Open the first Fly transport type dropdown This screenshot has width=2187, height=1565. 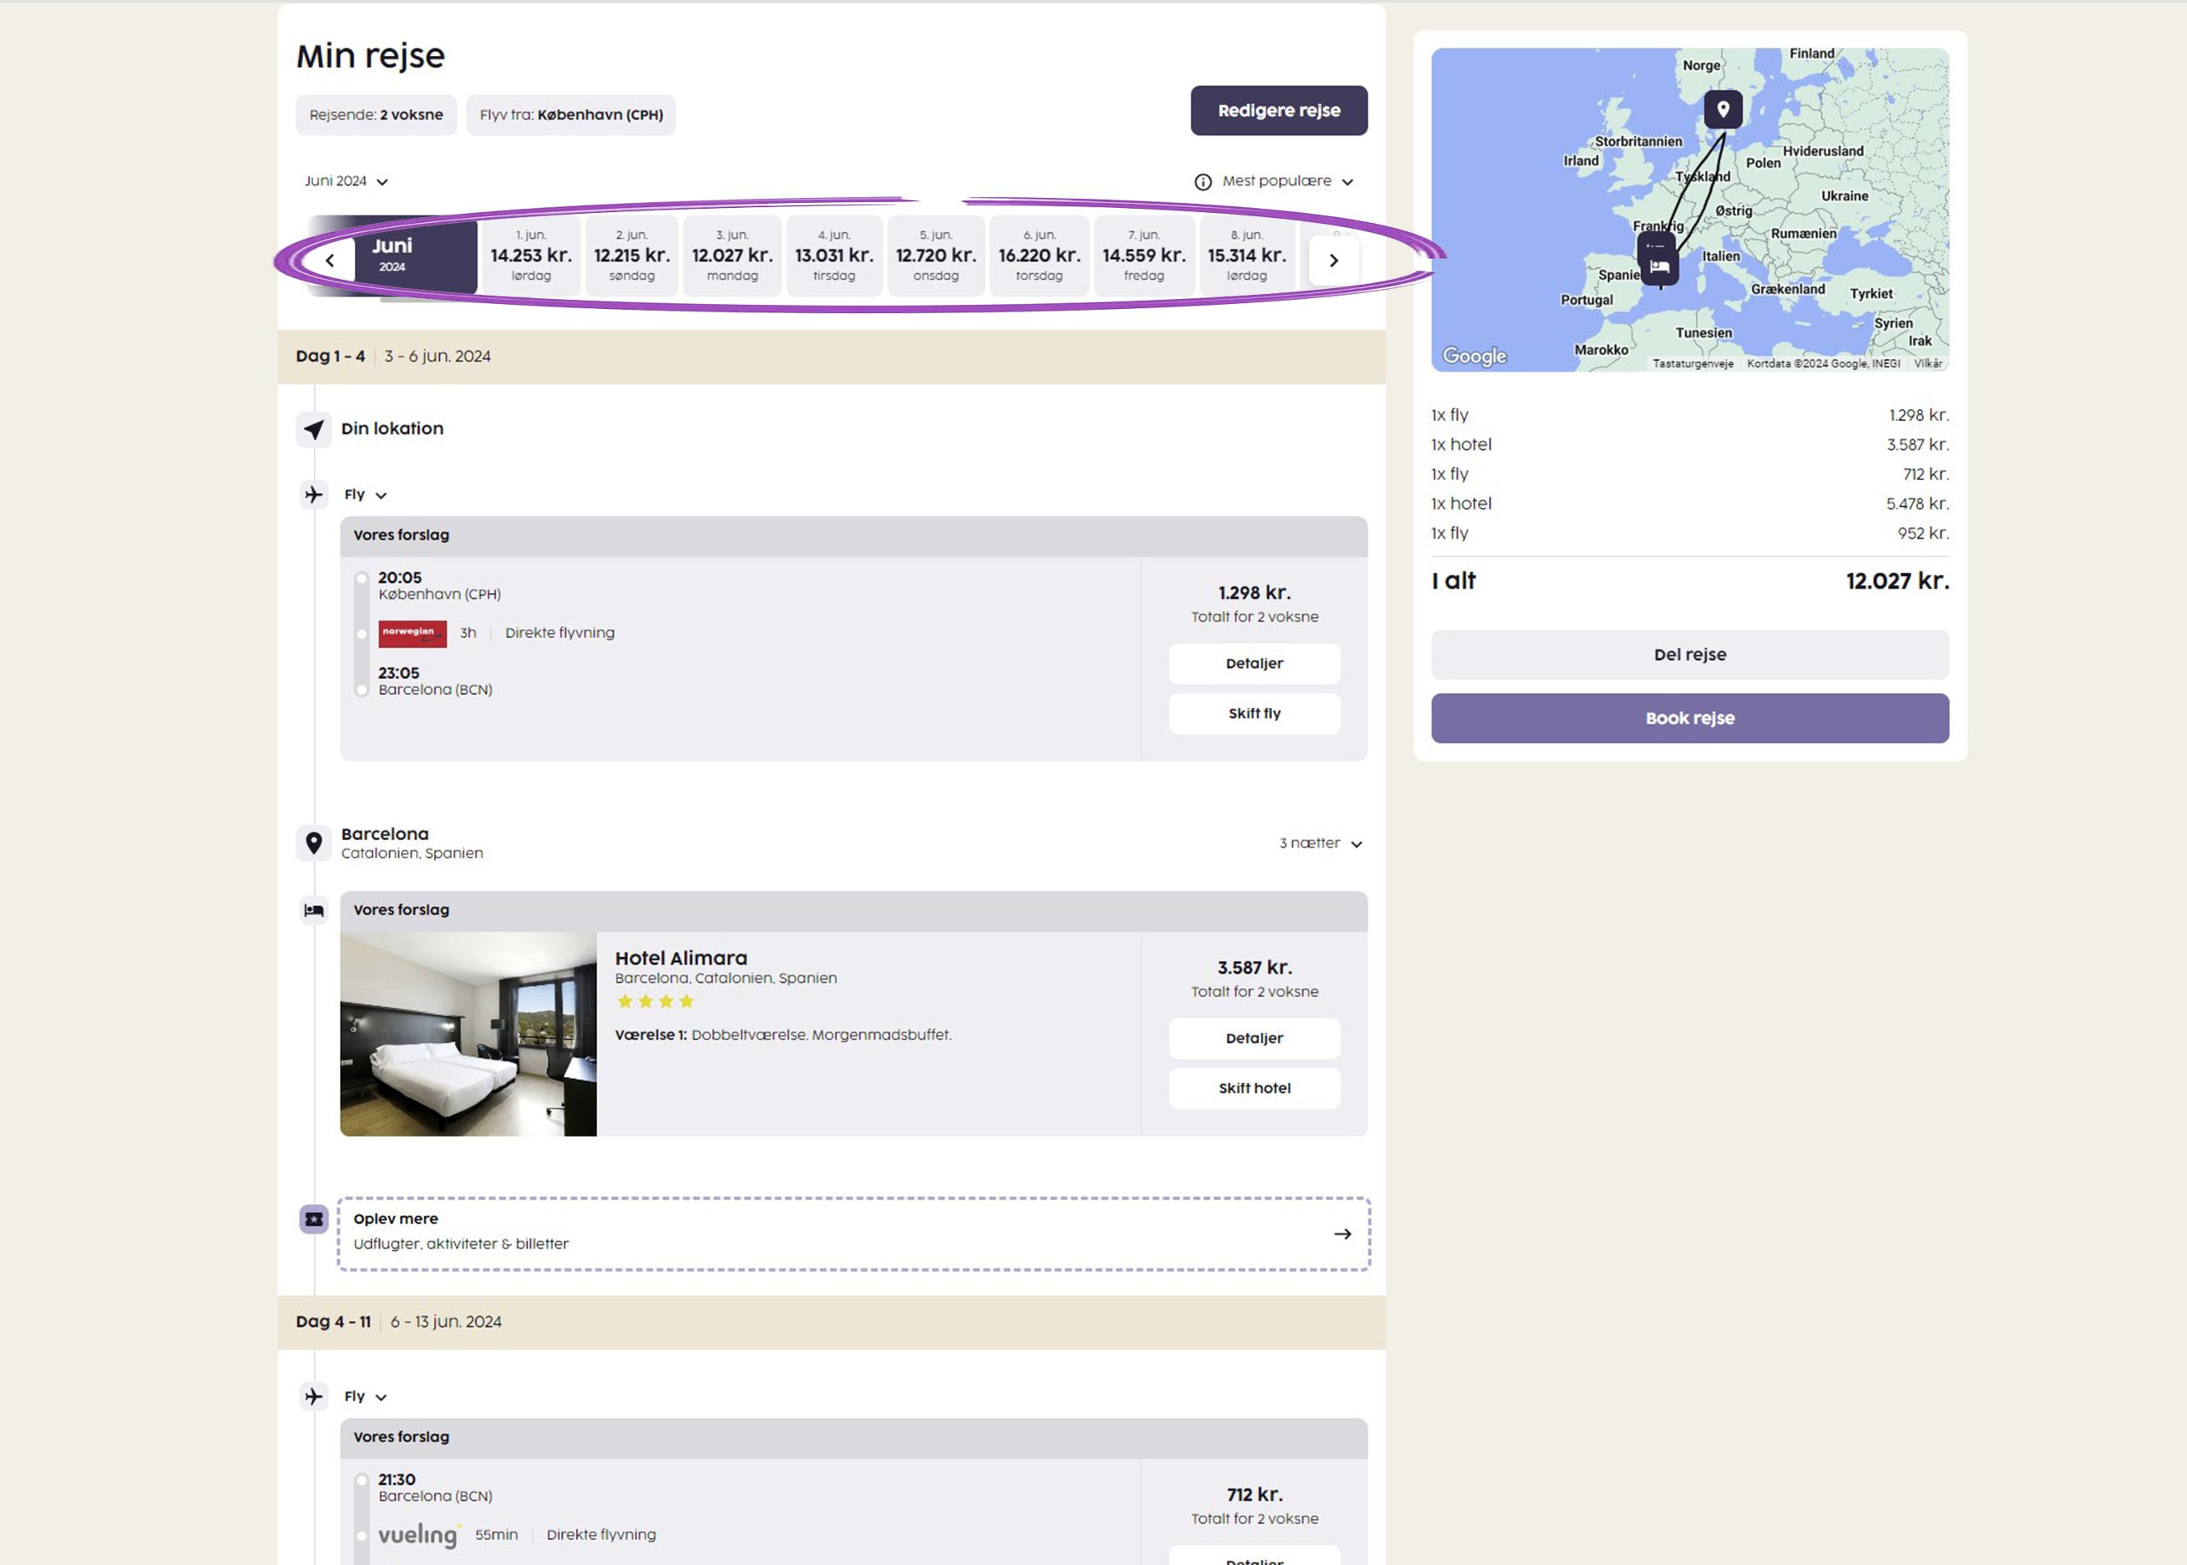coord(364,494)
